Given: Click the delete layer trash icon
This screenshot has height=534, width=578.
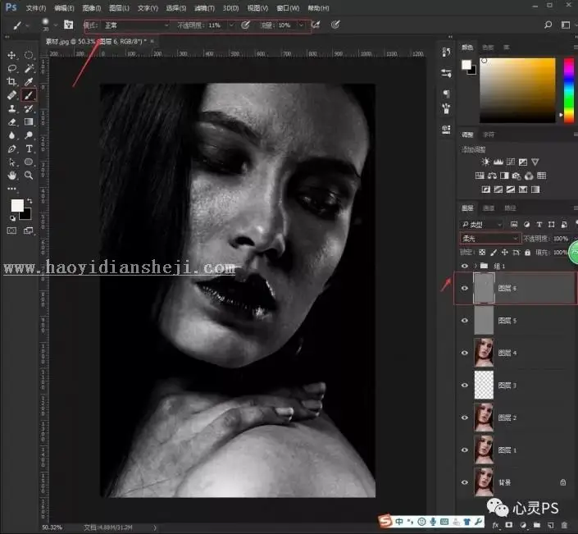Looking at the screenshot, I should pyautogui.click(x=564, y=525).
